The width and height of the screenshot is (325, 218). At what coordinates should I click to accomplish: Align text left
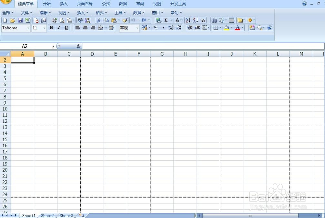click(78, 28)
